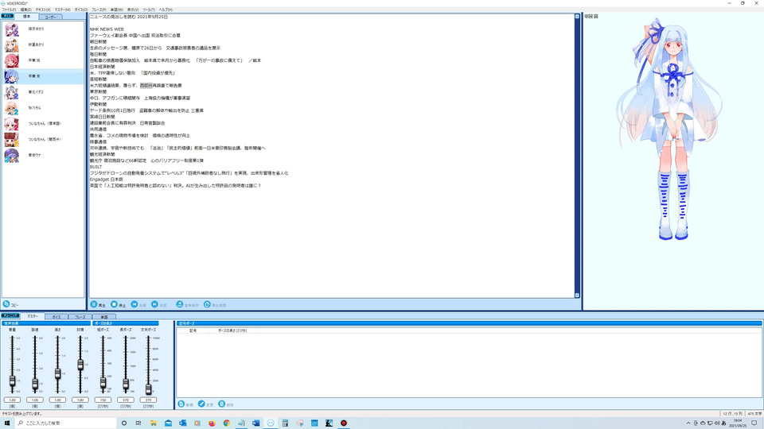Click the 文末ポーズ slider handle
764x429 pixels.
click(x=149, y=388)
